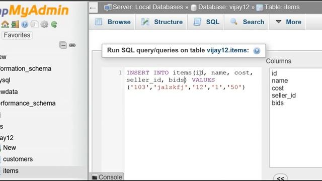The width and height of the screenshot is (322, 181).
Task: Click vijay12.items link in query heading
Action: [x=228, y=50]
